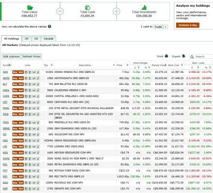The height and width of the screenshot is (193, 213).
Task: Click the Refresh Prices button
Action: [31, 56]
